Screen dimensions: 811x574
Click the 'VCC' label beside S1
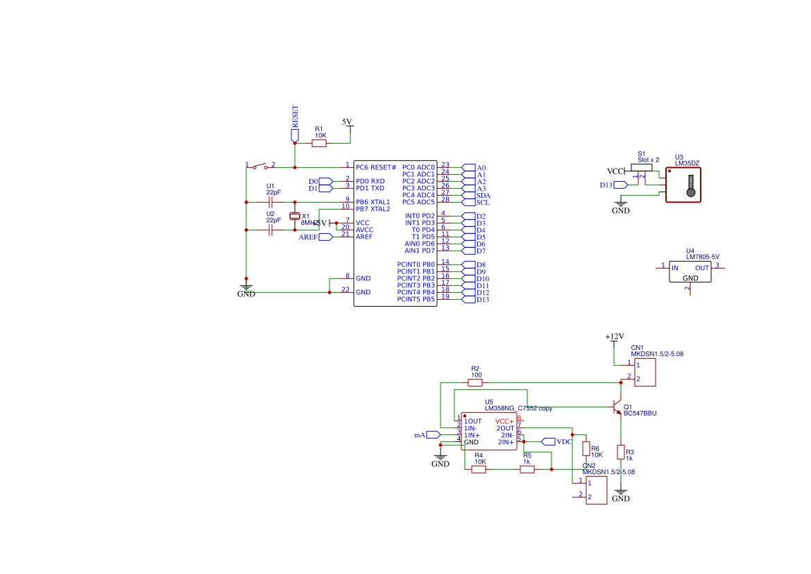[x=615, y=171]
